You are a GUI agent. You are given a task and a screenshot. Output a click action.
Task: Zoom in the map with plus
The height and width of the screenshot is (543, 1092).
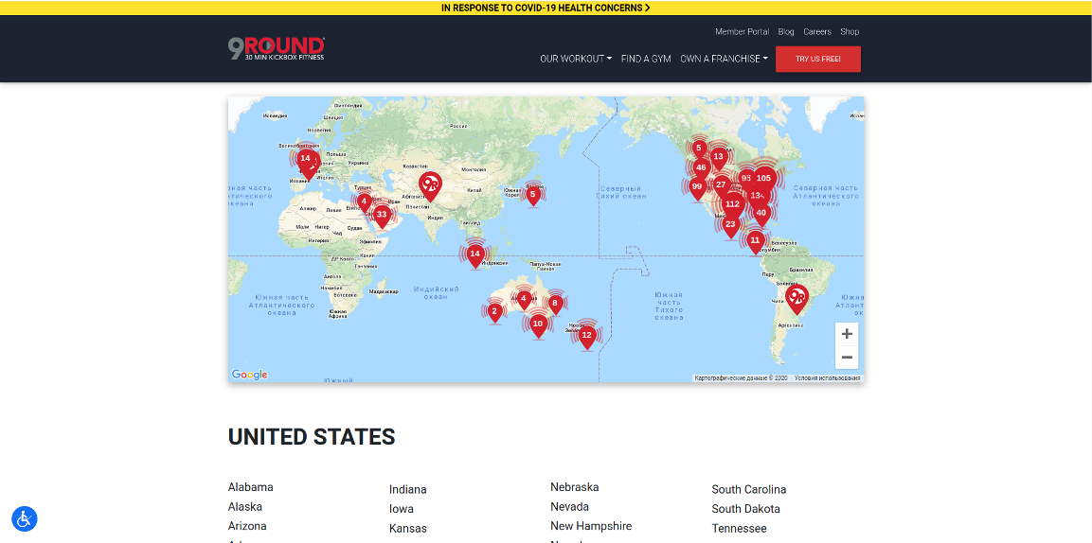[x=847, y=334]
